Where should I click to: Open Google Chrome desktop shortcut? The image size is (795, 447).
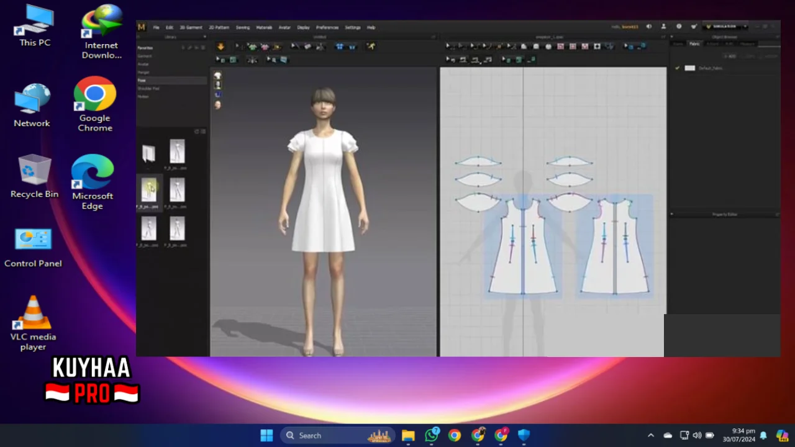pos(95,104)
